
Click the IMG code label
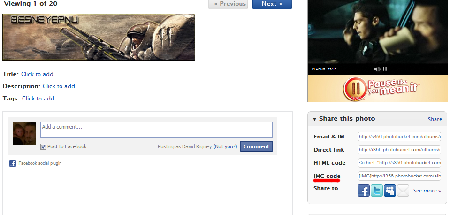[x=327, y=176]
